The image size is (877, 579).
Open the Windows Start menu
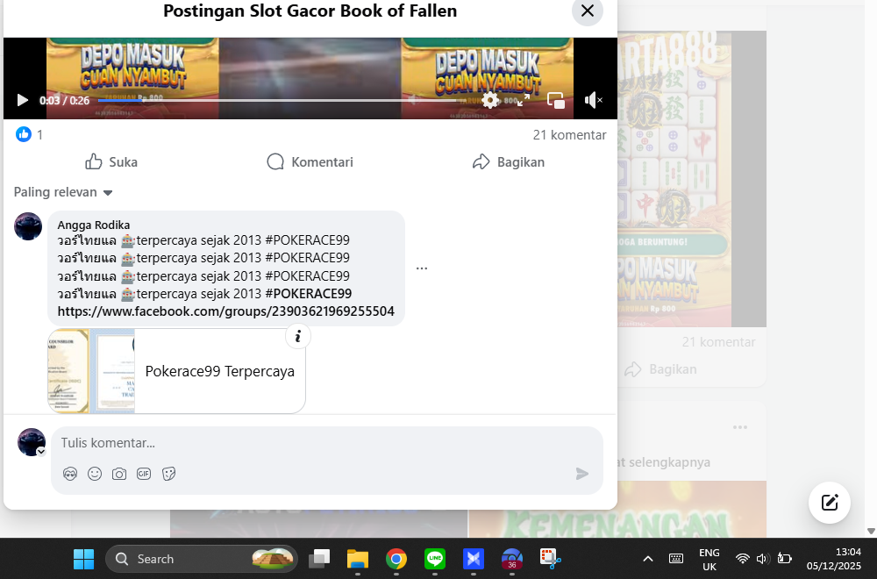tap(84, 558)
